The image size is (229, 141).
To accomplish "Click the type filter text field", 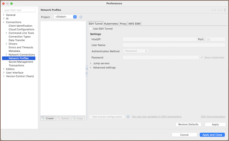I will tap(19, 10).
